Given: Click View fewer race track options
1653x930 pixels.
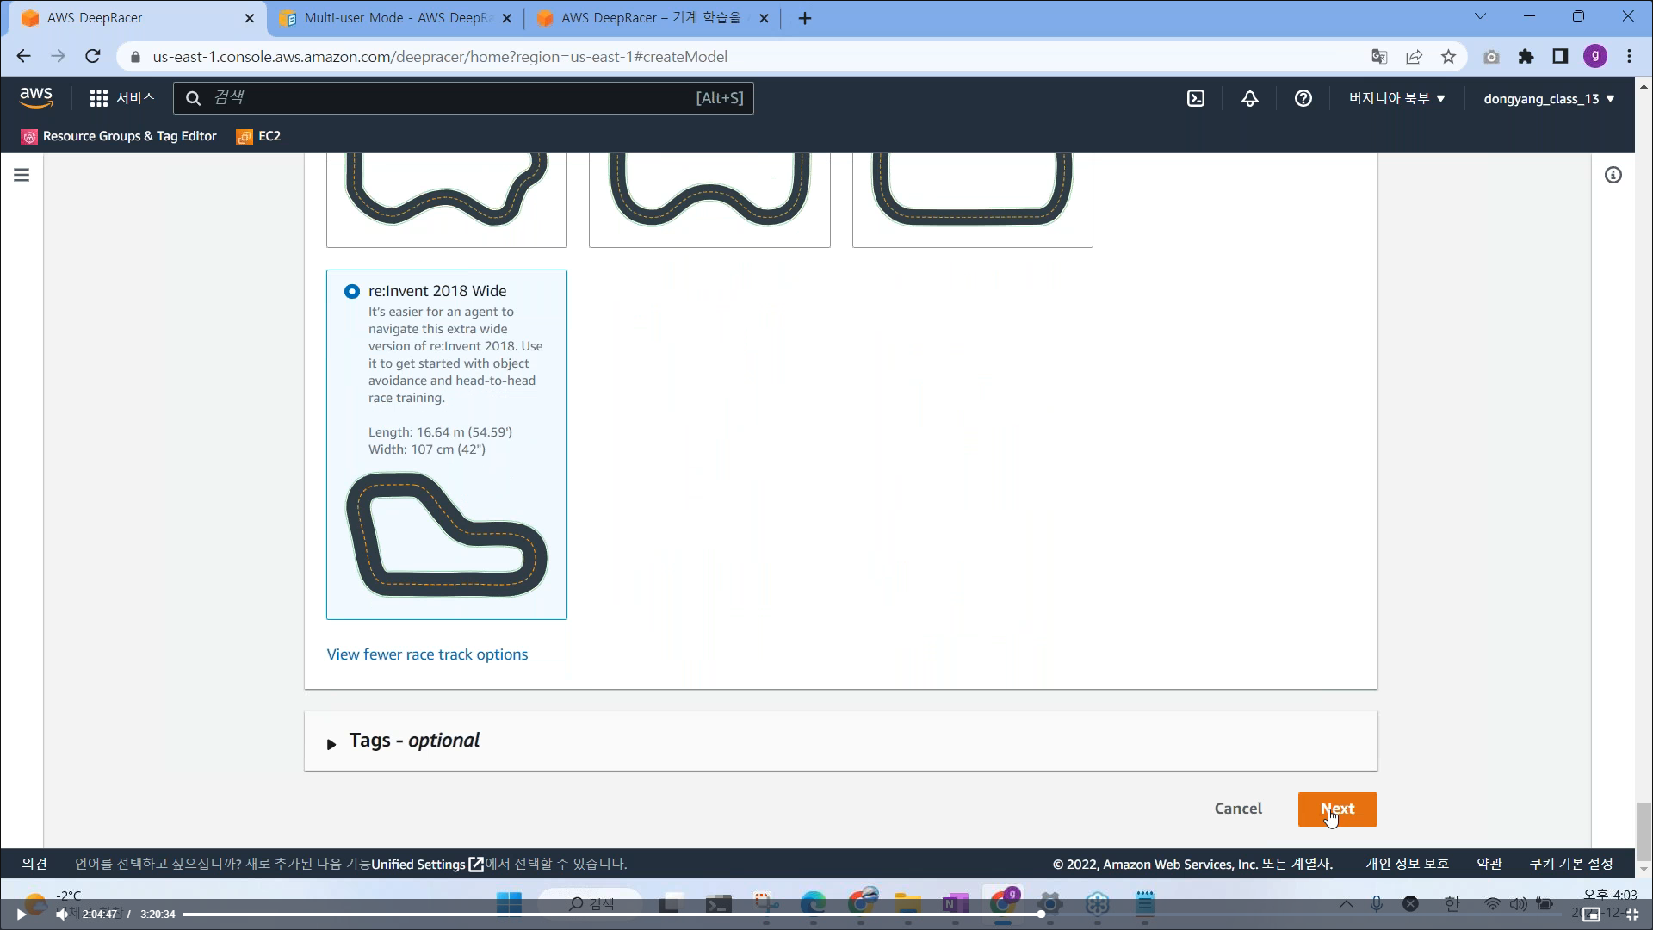Looking at the screenshot, I should click(x=427, y=654).
